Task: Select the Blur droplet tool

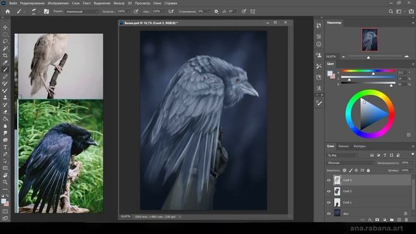Action: (5, 125)
